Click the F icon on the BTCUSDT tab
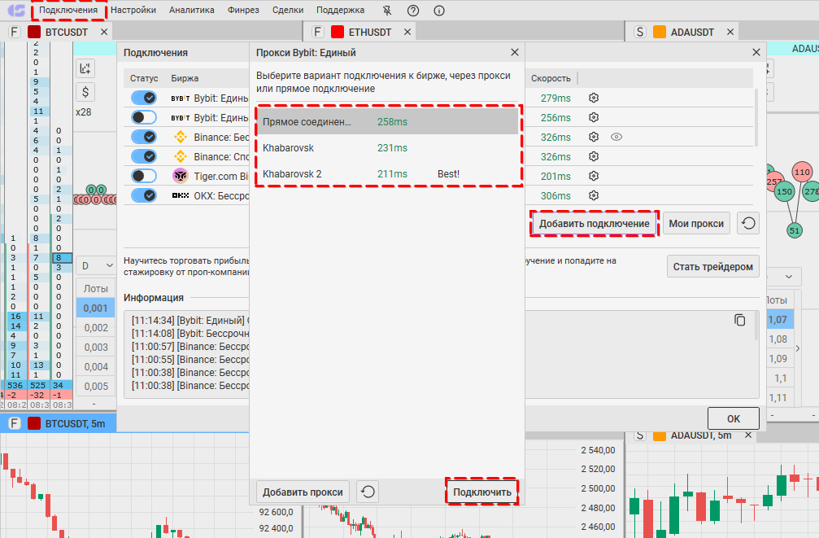This screenshot has height=538, width=819. click(14, 32)
